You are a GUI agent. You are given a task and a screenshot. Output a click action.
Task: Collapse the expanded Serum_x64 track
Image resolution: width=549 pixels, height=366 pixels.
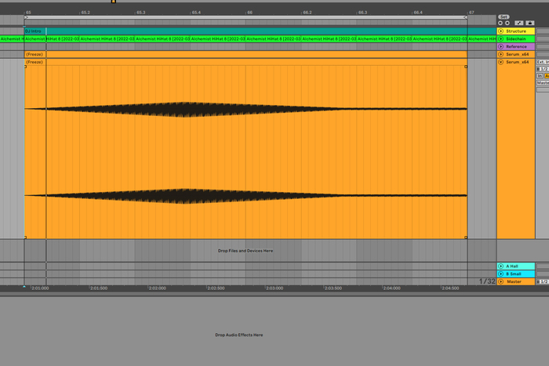(x=501, y=61)
